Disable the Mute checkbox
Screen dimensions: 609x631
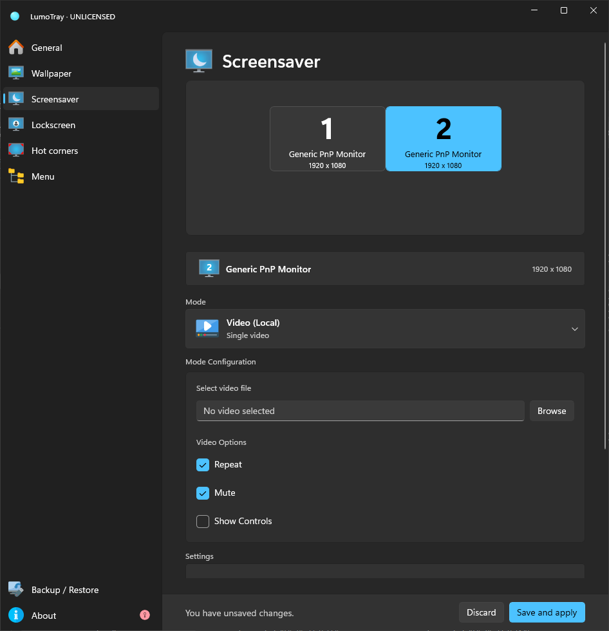(x=203, y=493)
